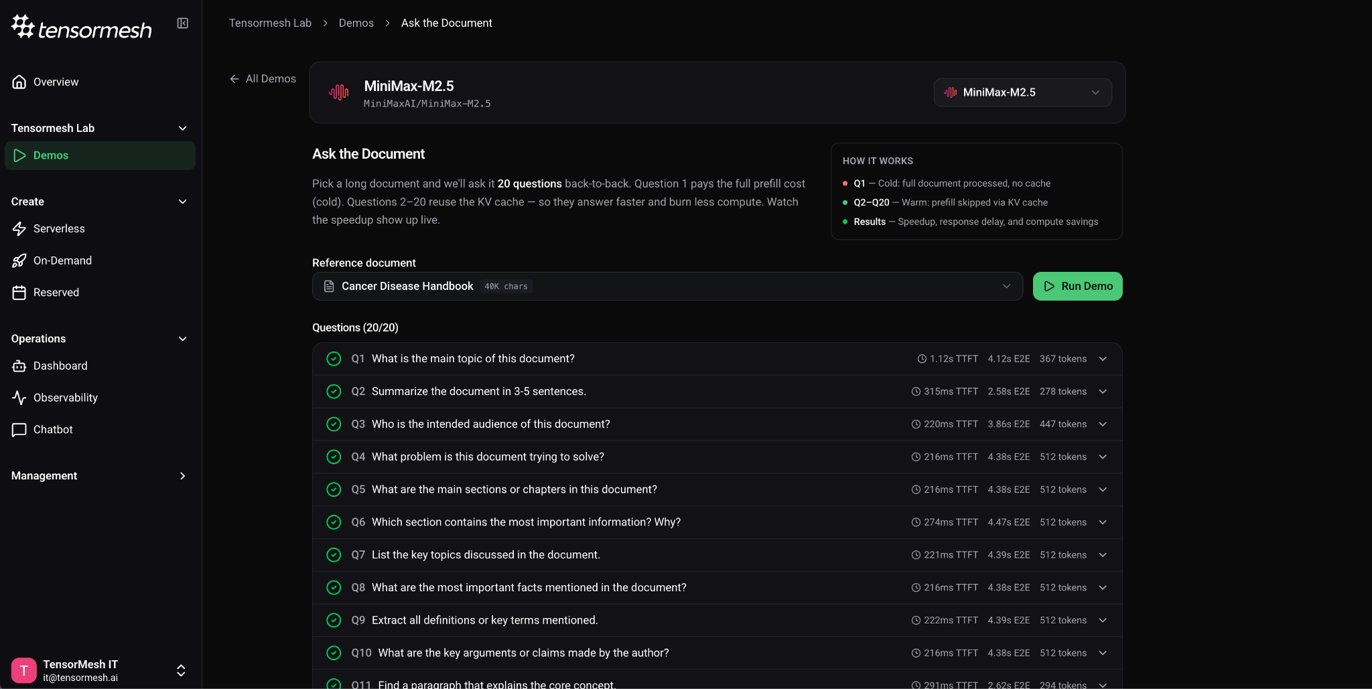Open Observability activity icon

[x=19, y=398]
